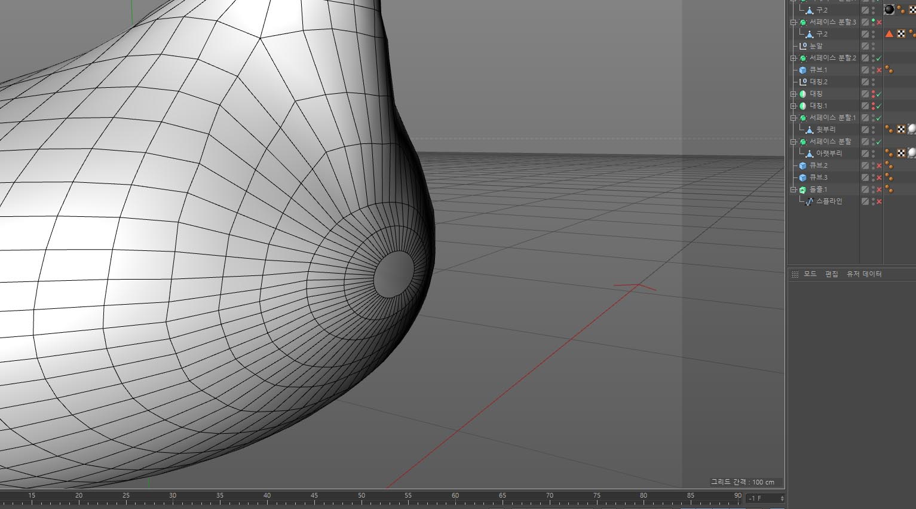The width and height of the screenshot is (916, 509).
Task: Select the Phong tag on 큐브.2
Action: tap(889, 165)
